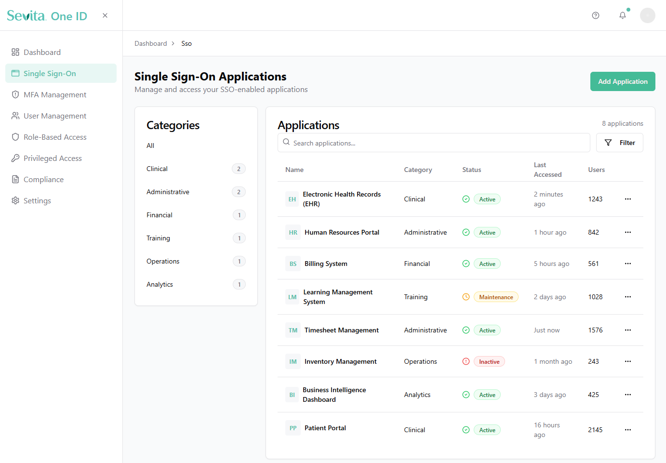
Task: Click the maintenance clock icon for Learning Management System
Action: [x=466, y=297]
